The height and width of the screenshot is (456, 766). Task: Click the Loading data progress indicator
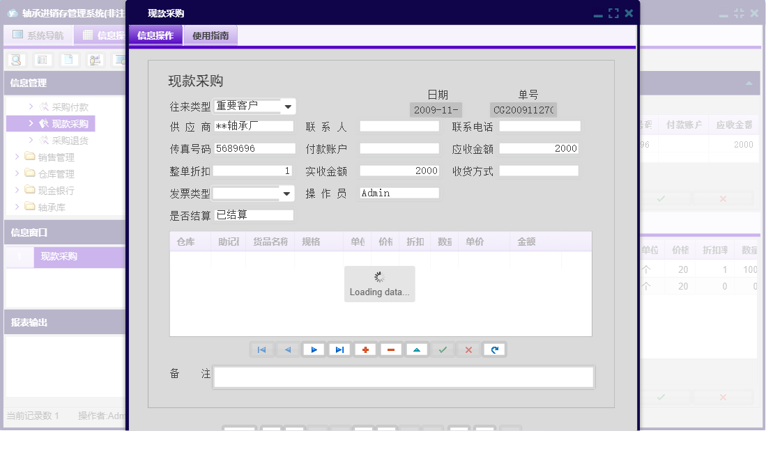379,283
